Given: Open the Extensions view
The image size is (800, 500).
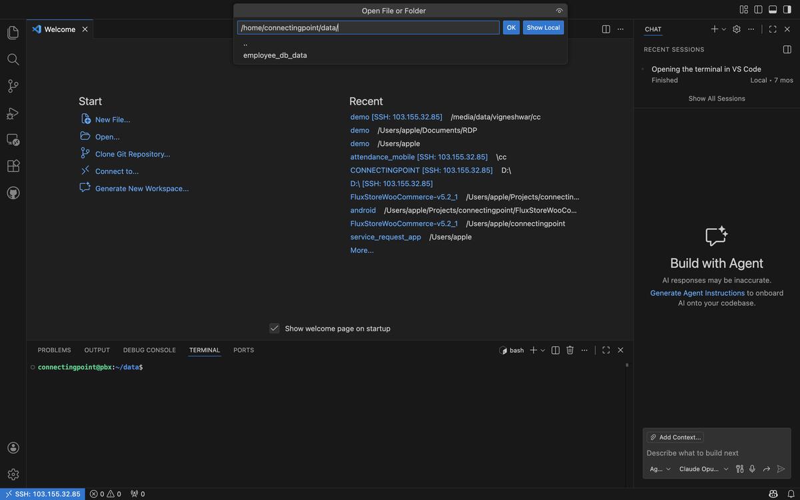Looking at the screenshot, I should click(13, 166).
